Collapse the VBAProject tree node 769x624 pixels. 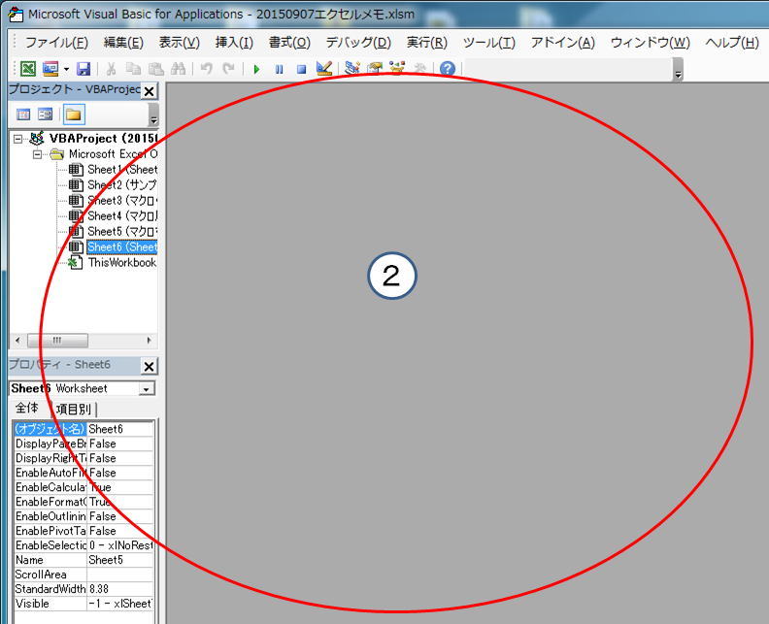pos(18,139)
